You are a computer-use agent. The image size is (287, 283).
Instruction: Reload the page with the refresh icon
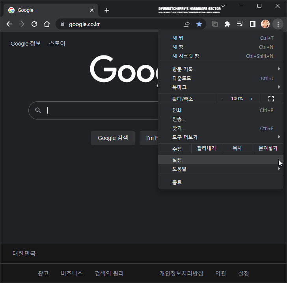tap(34, 24)
